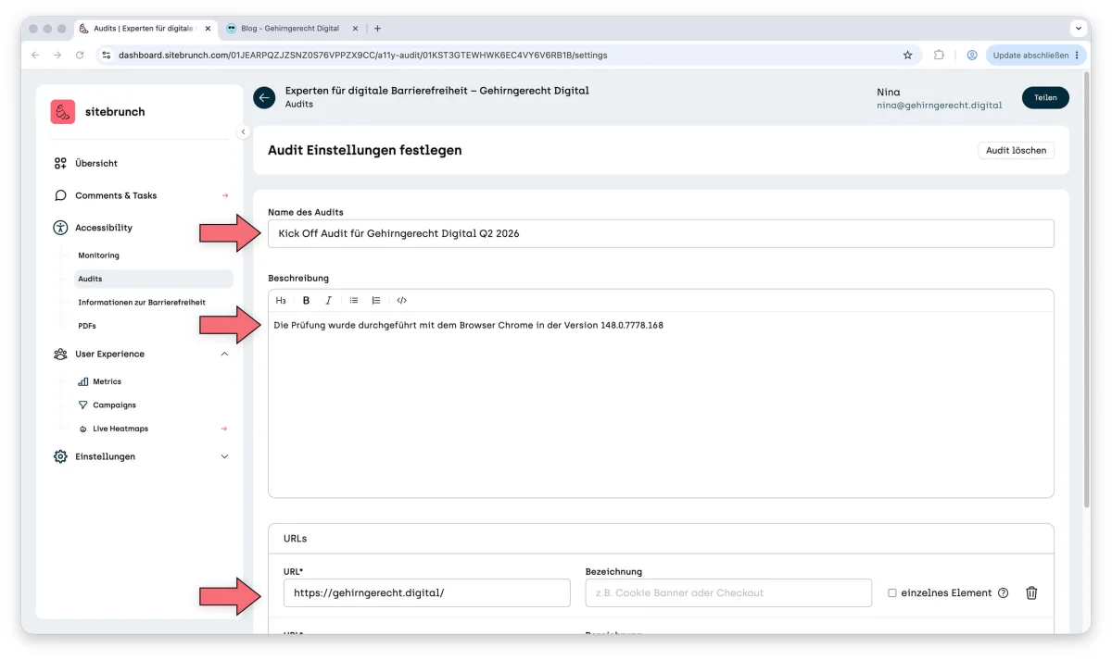The image size is (1112, 660).
Task: Select Audits in the sidebar
Action: click(154, 279)
